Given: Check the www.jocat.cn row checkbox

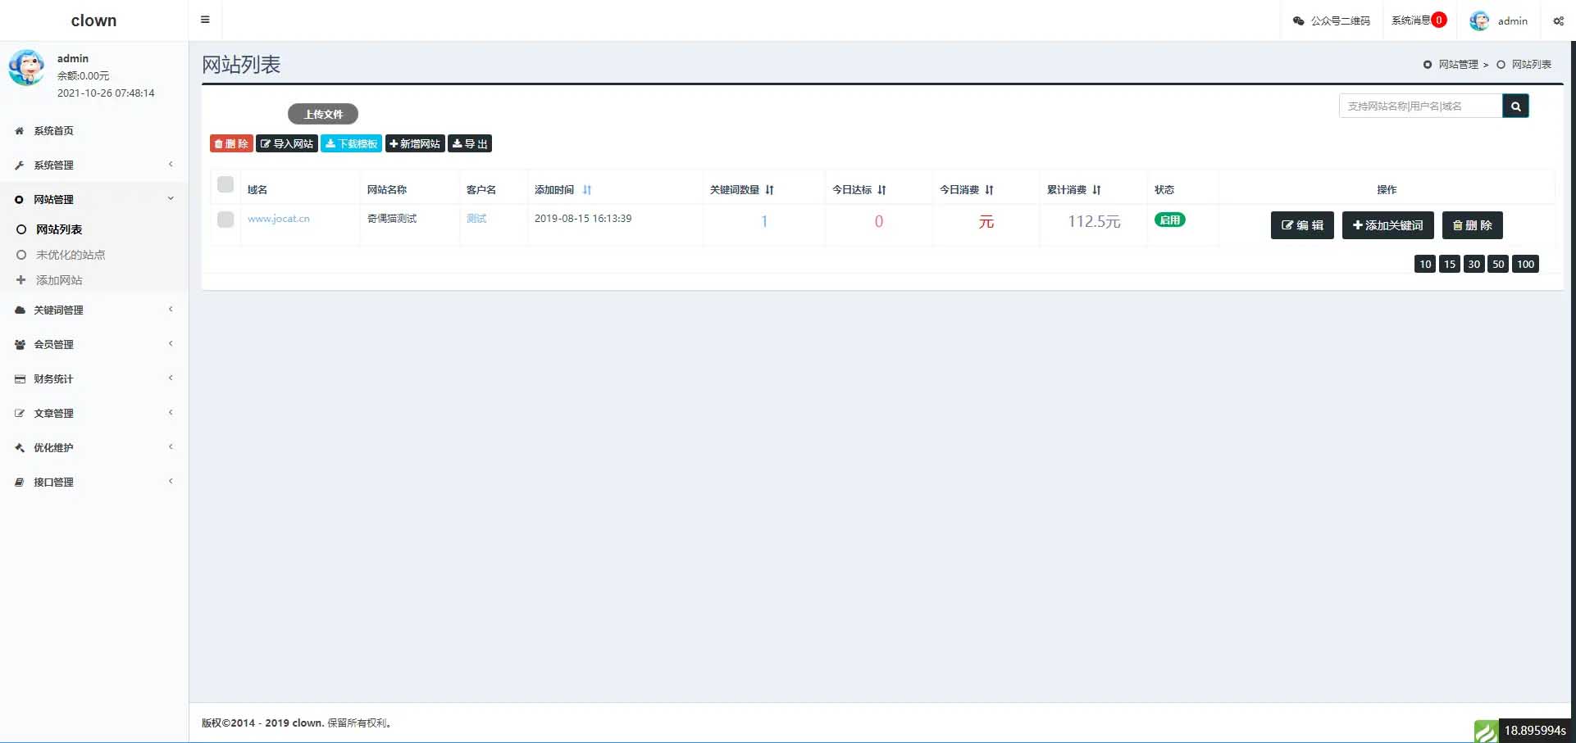Looking at the screenshot, I should tap(225, 220).
